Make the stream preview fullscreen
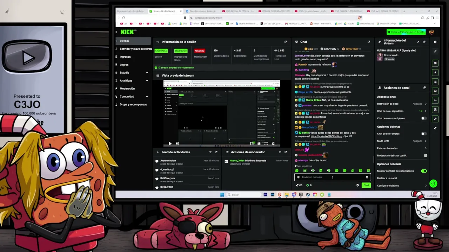This screenshot has width=449, height=252. [266, 143]
